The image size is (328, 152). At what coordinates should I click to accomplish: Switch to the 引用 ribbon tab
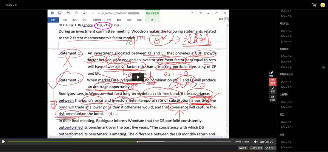(109, 20)
